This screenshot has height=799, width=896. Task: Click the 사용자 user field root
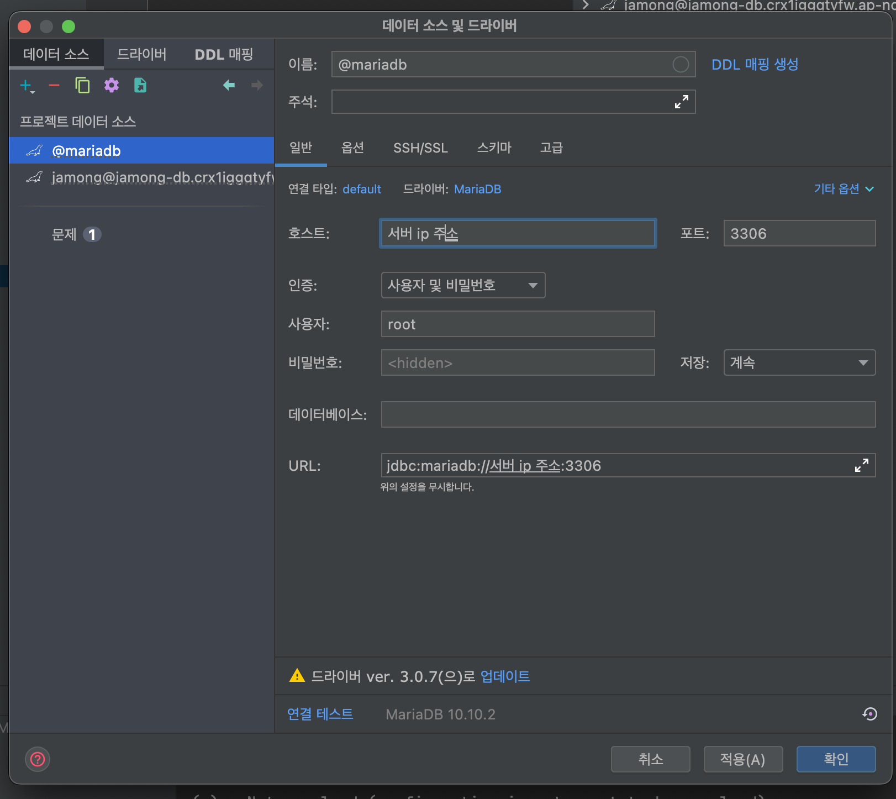[518, 324]
